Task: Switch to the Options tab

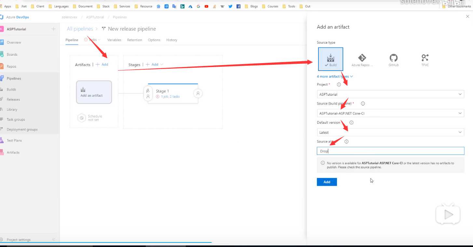Action: click(x=154, y=40)
